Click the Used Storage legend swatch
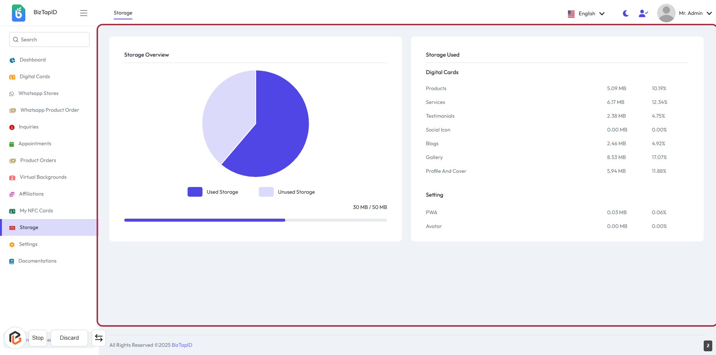716x355 pixels. [195, 192]
